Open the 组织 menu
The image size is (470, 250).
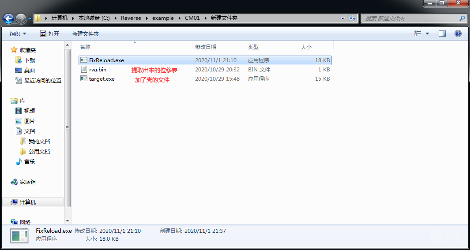(x=18, y=34)
